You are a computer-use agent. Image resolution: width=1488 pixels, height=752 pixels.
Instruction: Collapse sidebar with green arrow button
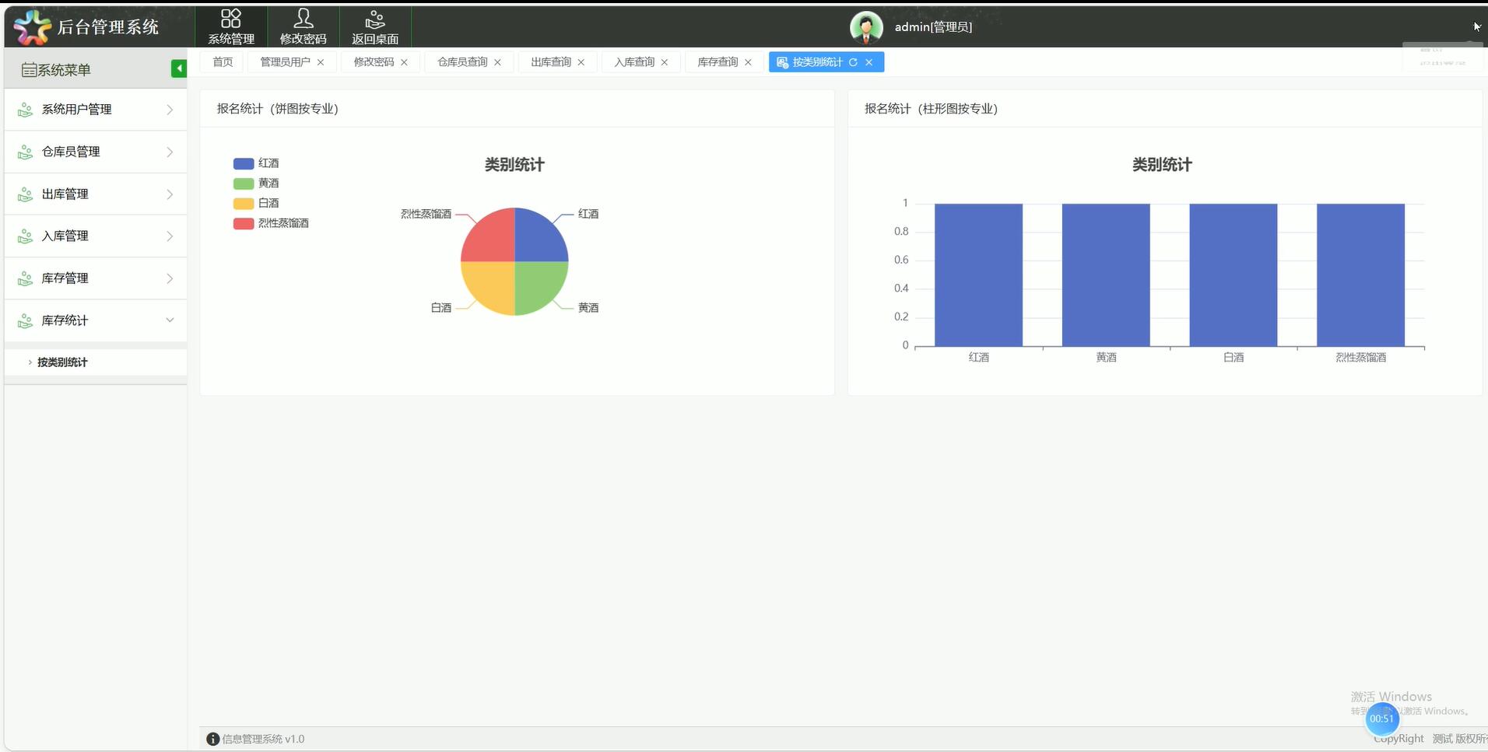coord(178,69)
